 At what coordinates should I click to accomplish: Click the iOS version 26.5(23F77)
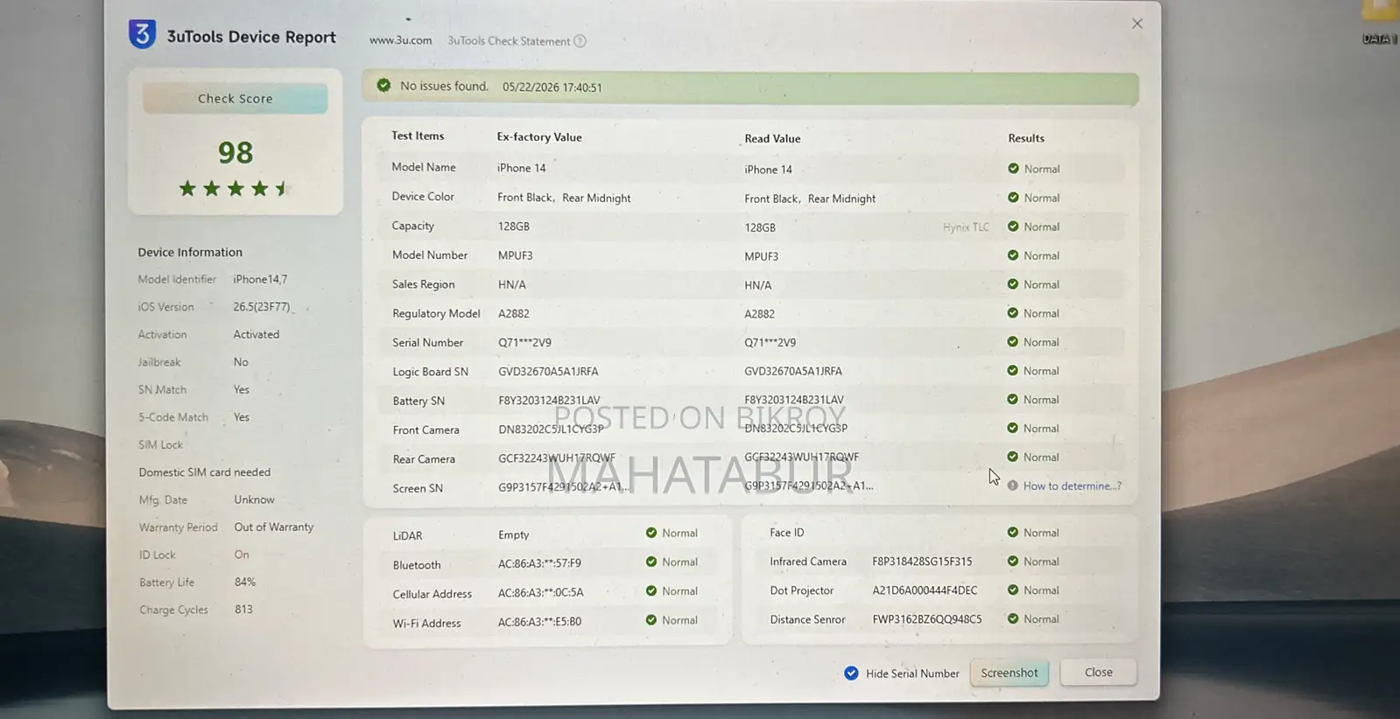pyautogui.click(x=262, y=307)
